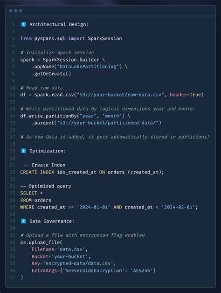Click the header=True argument

coord(185,95)
